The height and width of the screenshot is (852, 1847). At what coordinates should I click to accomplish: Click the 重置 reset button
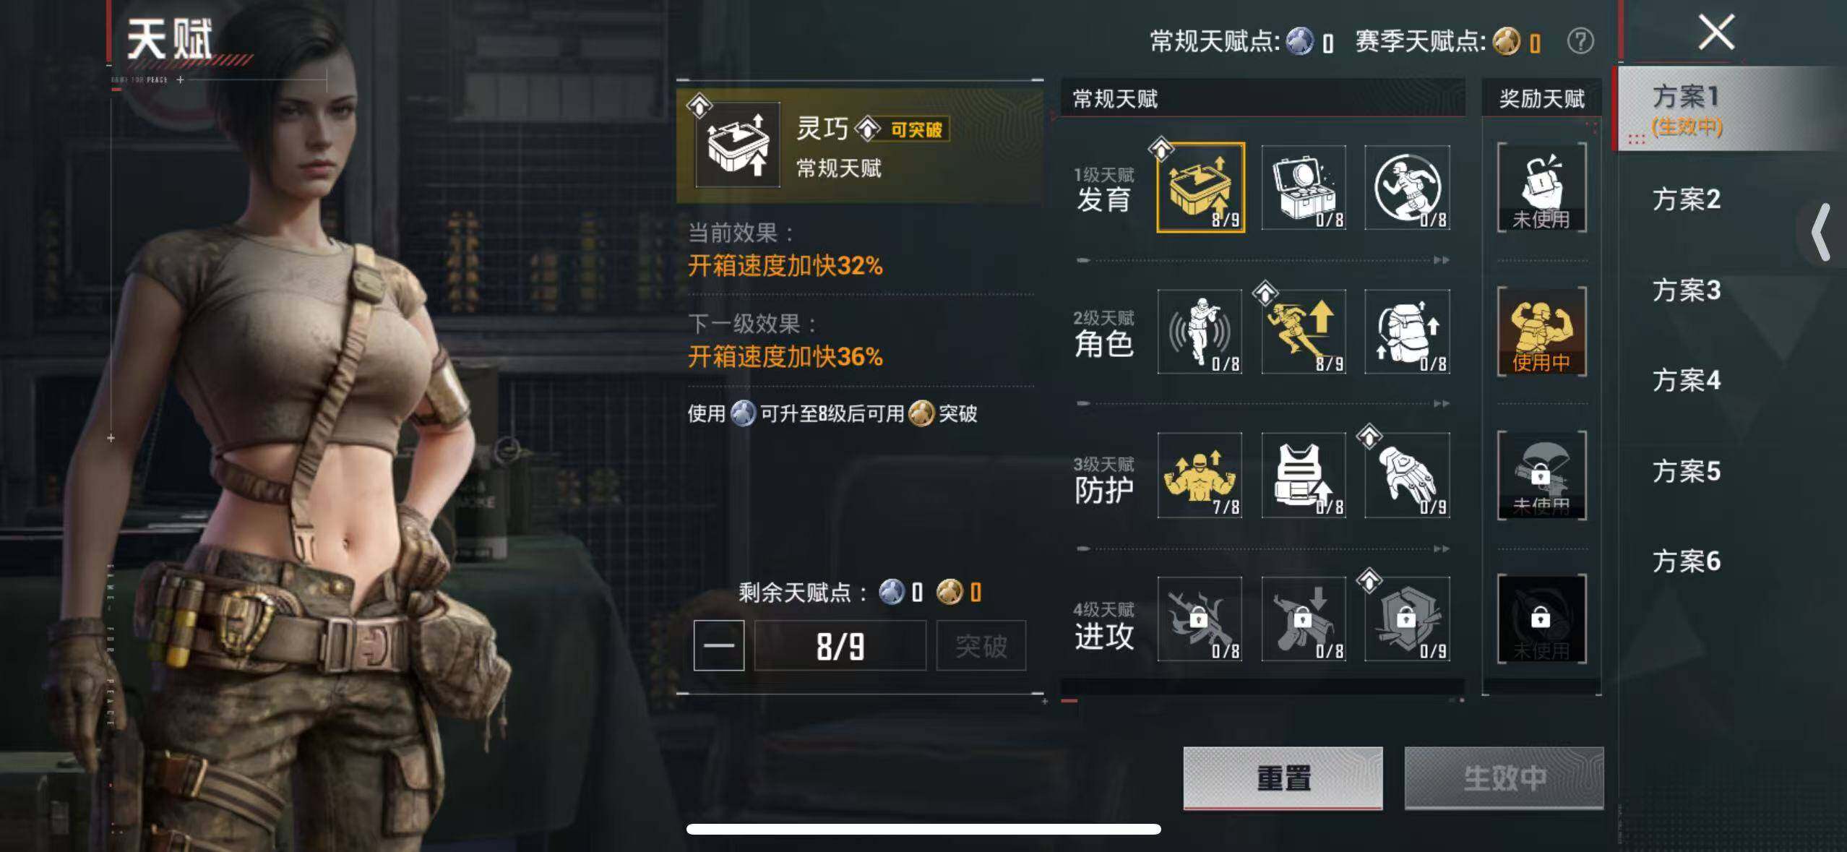[1283, 778]
